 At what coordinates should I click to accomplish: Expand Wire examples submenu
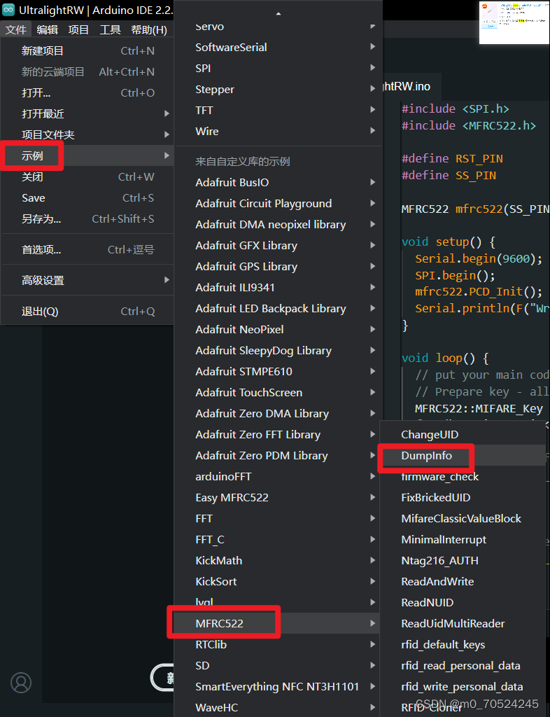point(278,131)
